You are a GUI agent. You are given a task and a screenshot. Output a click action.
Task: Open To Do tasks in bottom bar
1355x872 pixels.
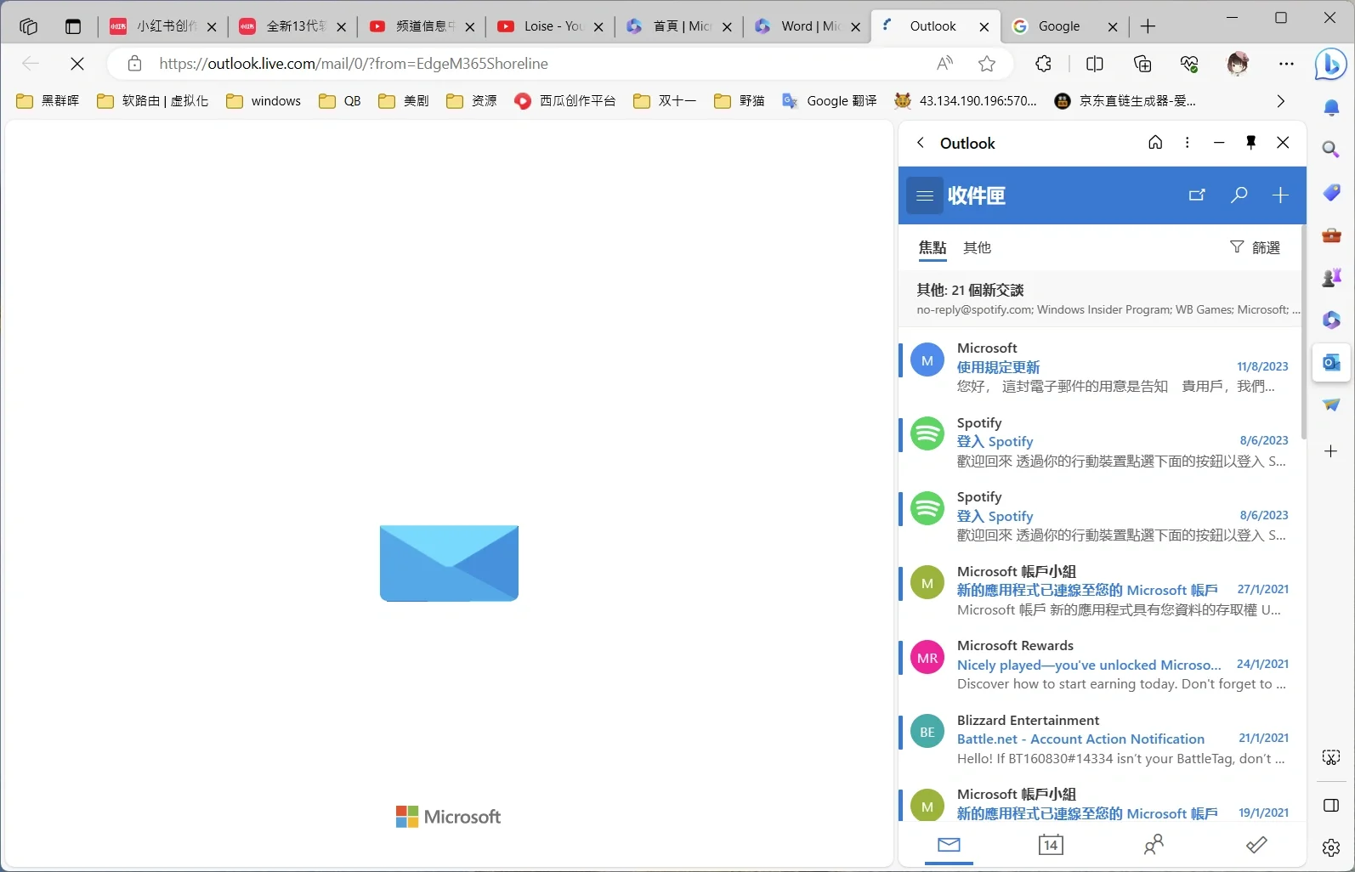click(1256, 845)
